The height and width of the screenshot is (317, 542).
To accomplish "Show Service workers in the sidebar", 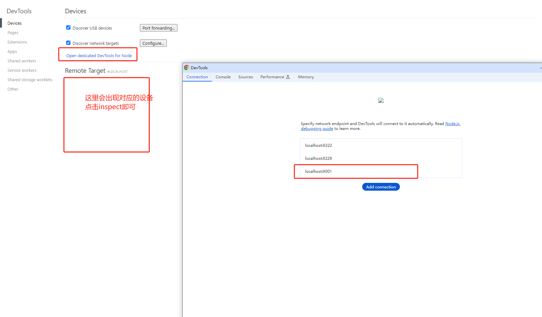I will tap(22, 70).
